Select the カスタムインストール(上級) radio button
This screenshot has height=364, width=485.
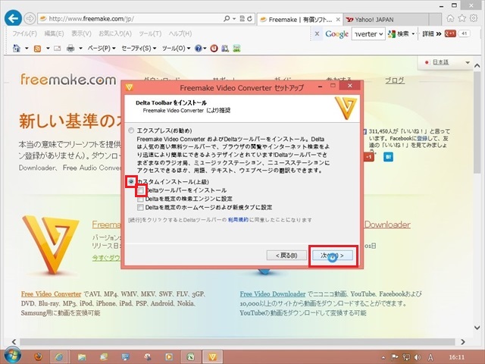132,182
